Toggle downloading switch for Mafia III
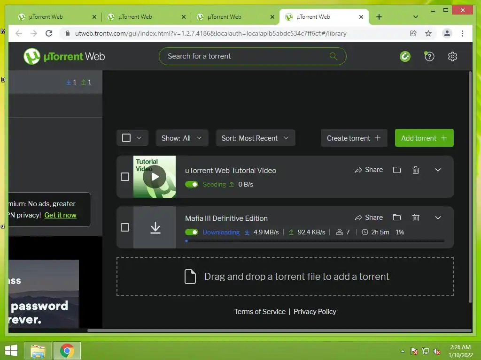The image size is (481, 360). (x=192, y=232)
